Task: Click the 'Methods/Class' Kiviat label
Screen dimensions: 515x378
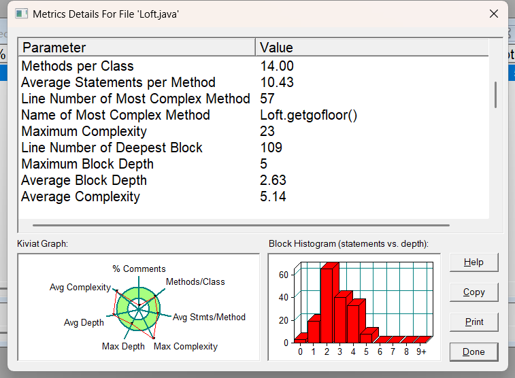Action: click(195, 281)
